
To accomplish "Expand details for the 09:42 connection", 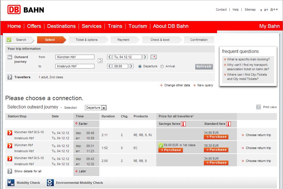I will [10, 159].
